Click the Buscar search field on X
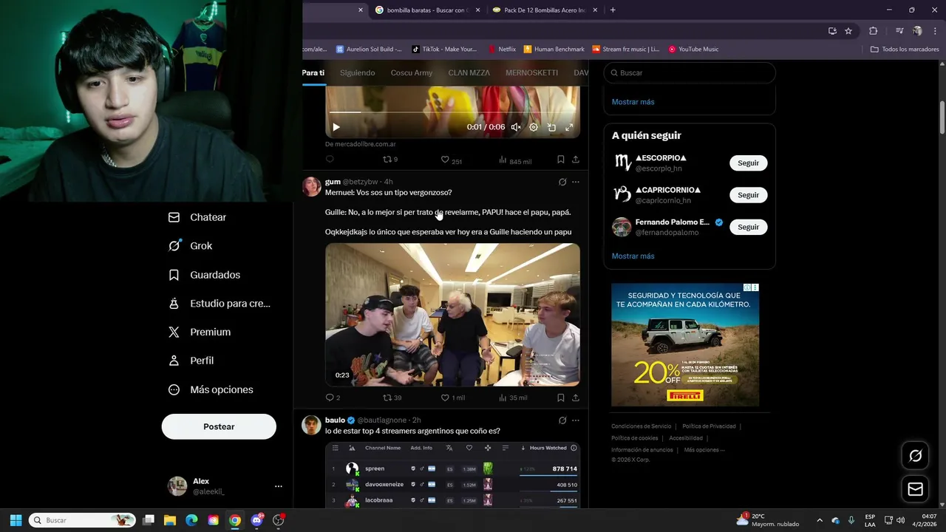The image size is (946, 532). [690, 73]
